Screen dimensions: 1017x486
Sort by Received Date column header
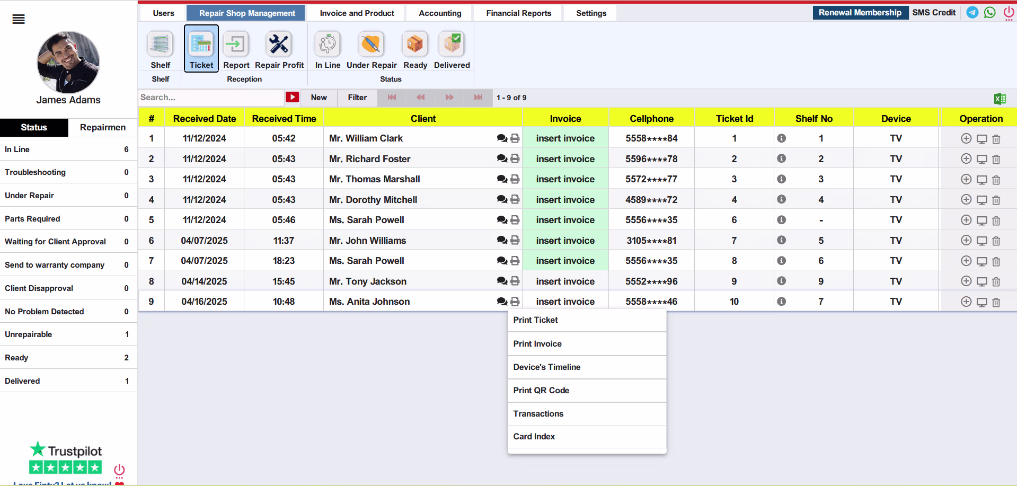click(x=205, y=119)
